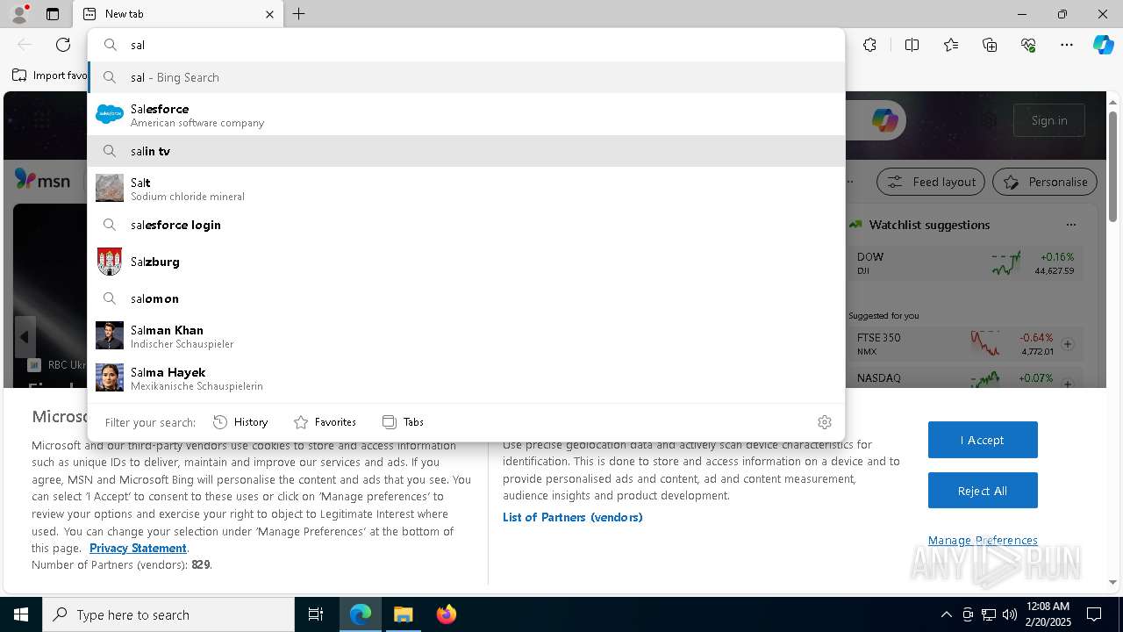Go to previous carousel slide arrow
The width and height of the screenshot is (1123, 632).
[x=25, y=337]
